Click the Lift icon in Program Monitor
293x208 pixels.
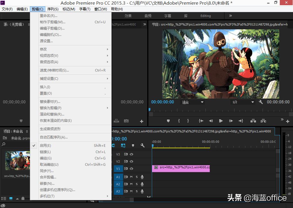(x=253, y=120)
